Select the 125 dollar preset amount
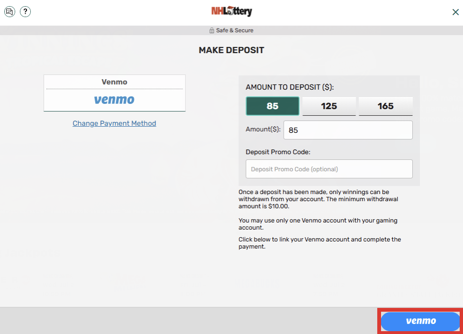 click(329, 106)
